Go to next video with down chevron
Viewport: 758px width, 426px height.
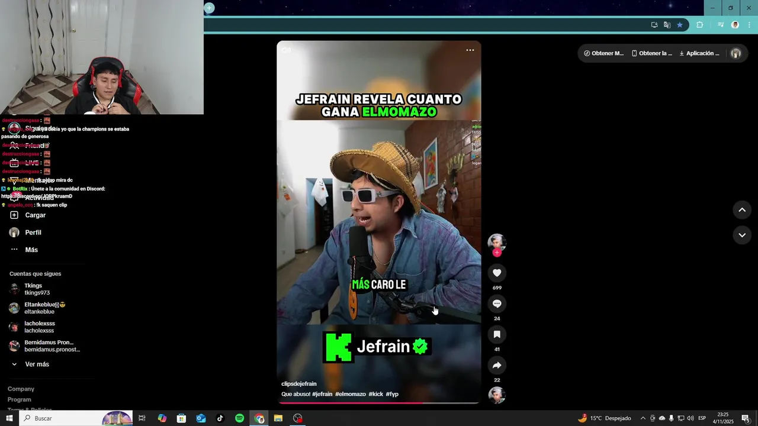click(x=742, y=235)
